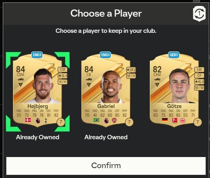Select the Gabriel player card

(x=106, y=91)
